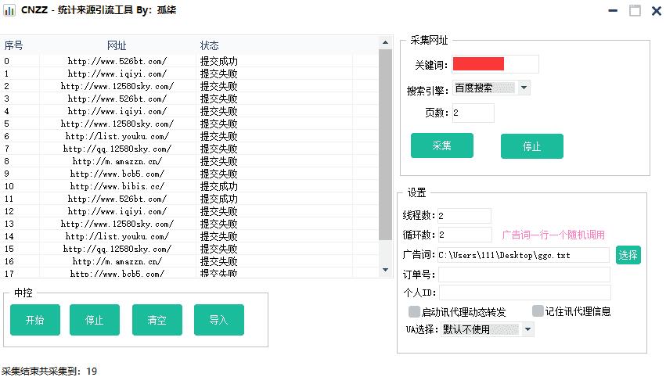666x377 pixels.
Task: Click the list scrollbar down arrow
Action: click(x=385, y=270)
